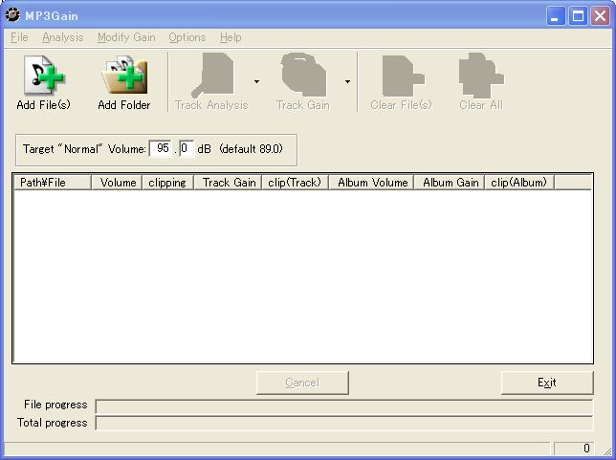The height and width of the screenshot is (460, 616).
Task: Open the Analysis menu
Action: click(x=63, y=37)
